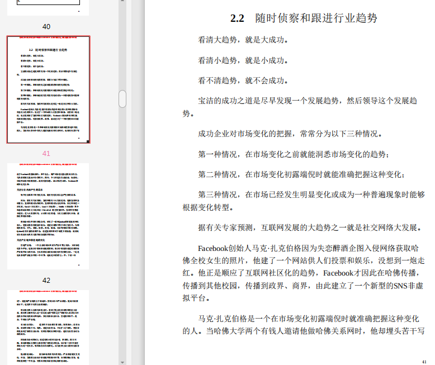Click the line starting "第一种情况"
The width and height of the screenshot is (435, 365).
coord(294,154)
